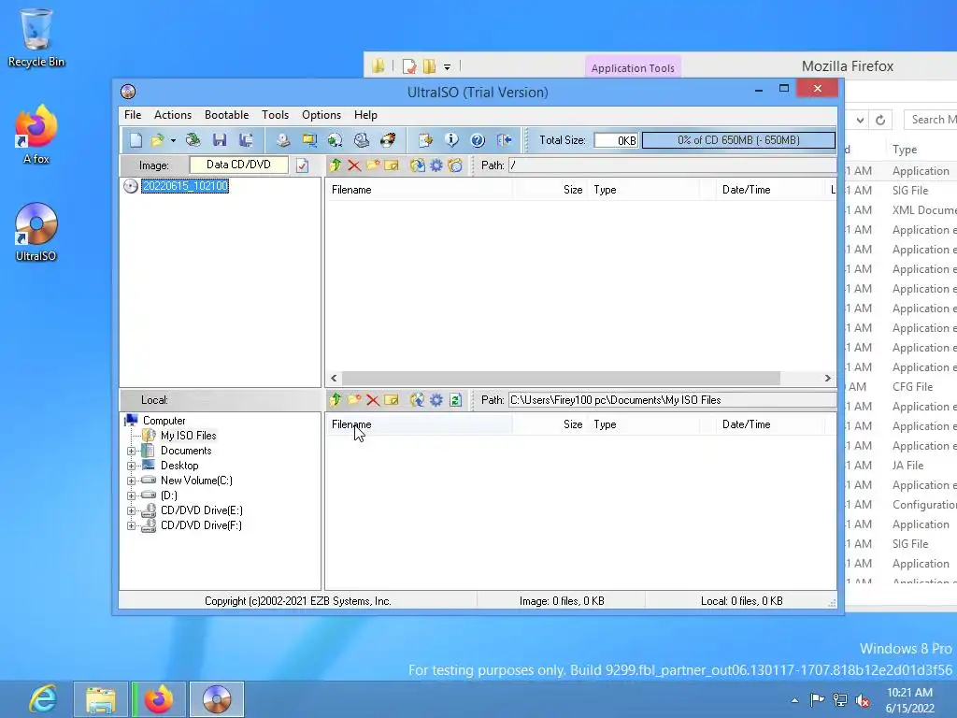Open address dropdown chevron in background window
The height and width of the screenshot is (718, 957).
(x=860, y=120)
